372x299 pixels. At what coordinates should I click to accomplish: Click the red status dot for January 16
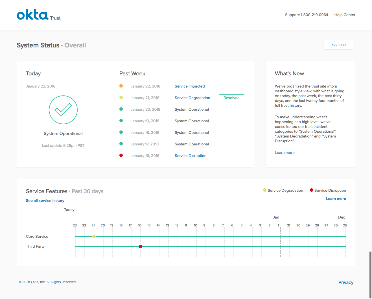point(121,155)
